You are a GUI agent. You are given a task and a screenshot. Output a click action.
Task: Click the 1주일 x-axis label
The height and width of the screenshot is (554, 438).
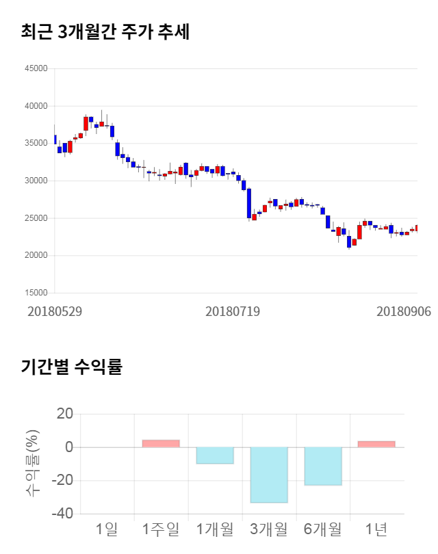click(x=161, y=529)
